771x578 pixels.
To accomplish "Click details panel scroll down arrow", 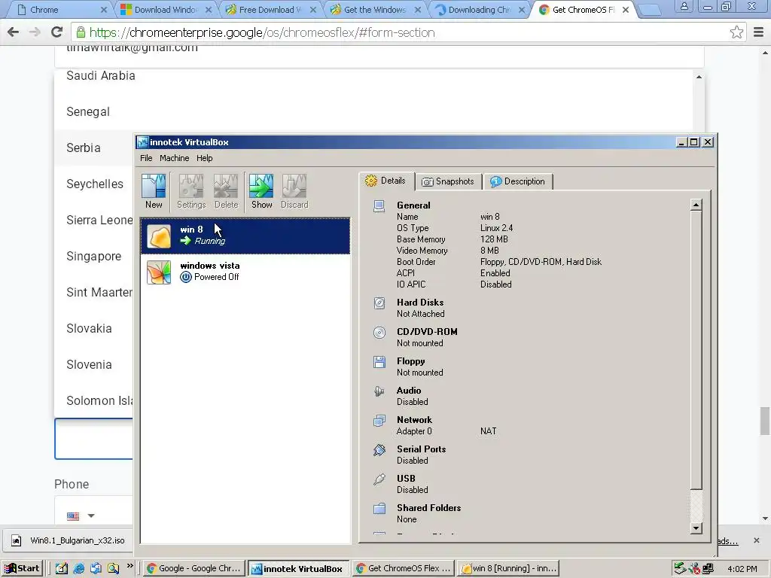I will [696, 528].
